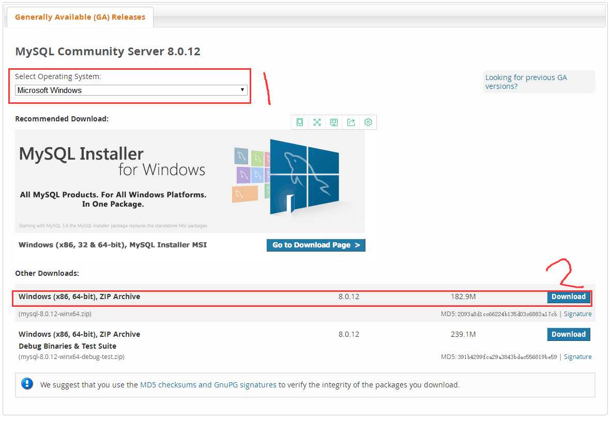Click 8.0.12 version in the 182.9M row

(349, 297)
